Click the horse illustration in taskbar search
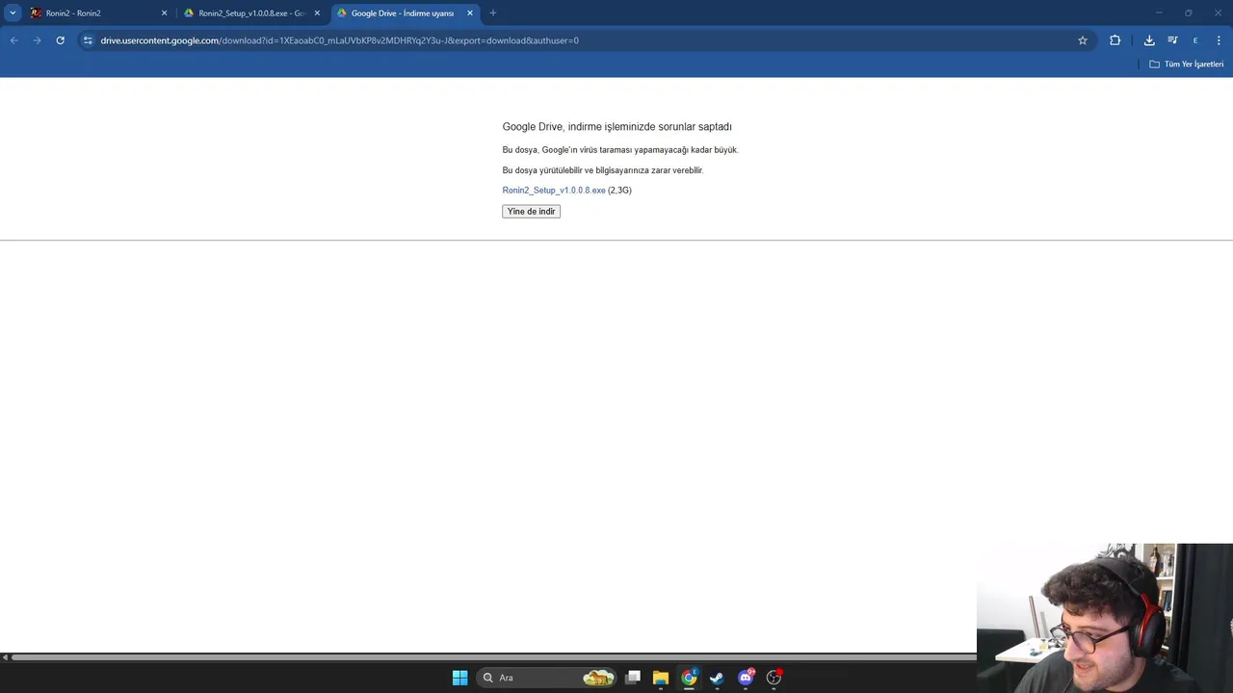This screenshot has width=1233, height=693. coord(598,678)
